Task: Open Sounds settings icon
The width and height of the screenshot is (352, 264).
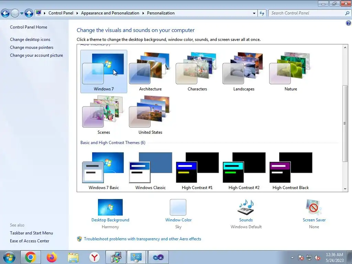Action: 246,207
